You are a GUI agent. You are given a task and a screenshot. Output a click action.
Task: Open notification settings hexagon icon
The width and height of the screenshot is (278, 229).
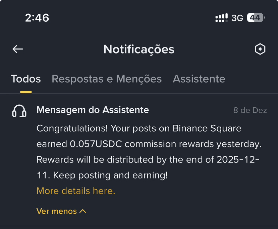(x=260, y=49)
